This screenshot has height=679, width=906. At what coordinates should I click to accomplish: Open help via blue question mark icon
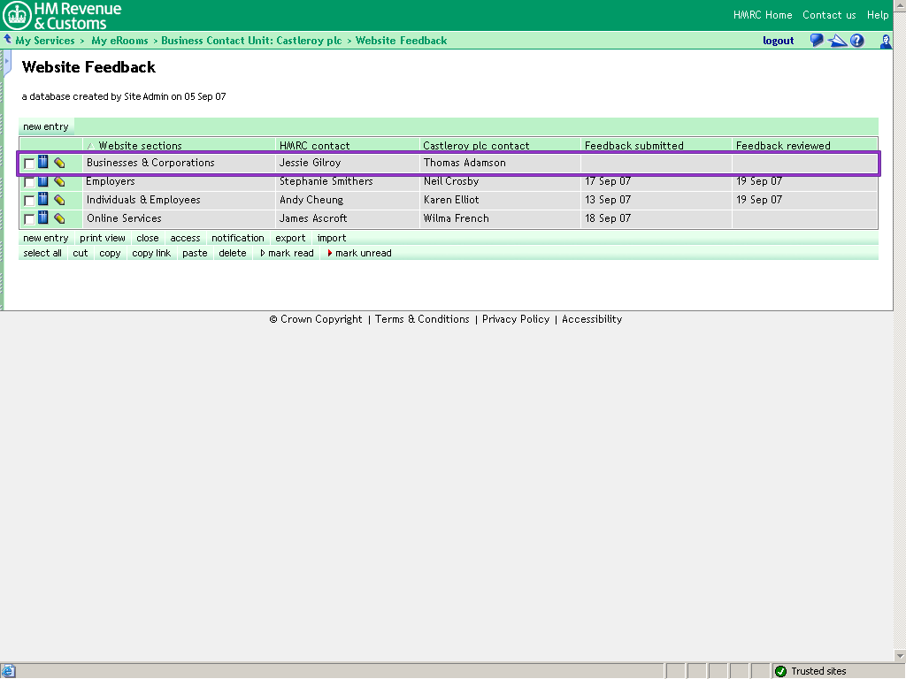(x=856, y=41)
